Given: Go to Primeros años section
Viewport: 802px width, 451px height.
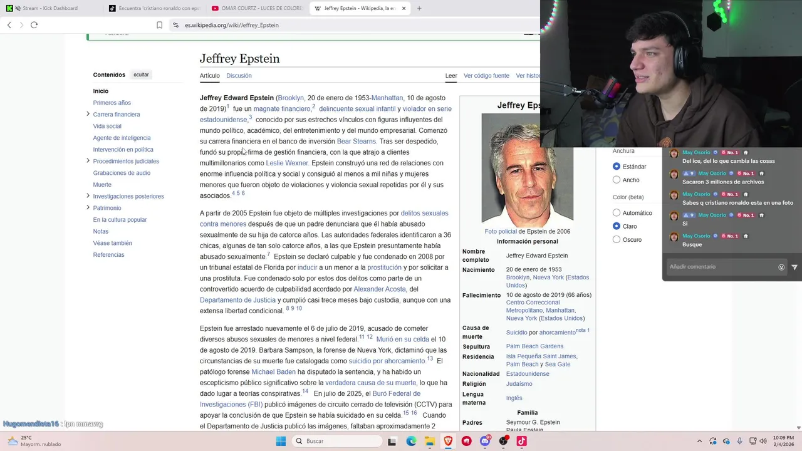Looking at the screenshot, I should (112, 103).
